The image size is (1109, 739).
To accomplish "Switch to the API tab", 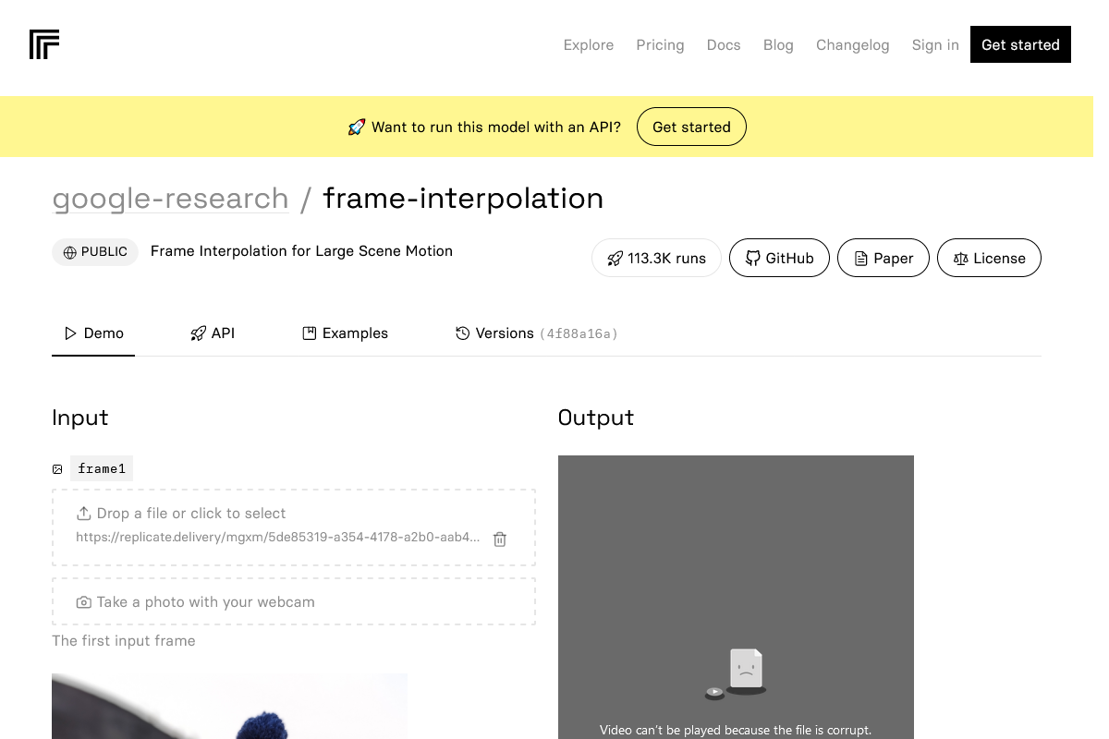I will click(x=213, y=333).
